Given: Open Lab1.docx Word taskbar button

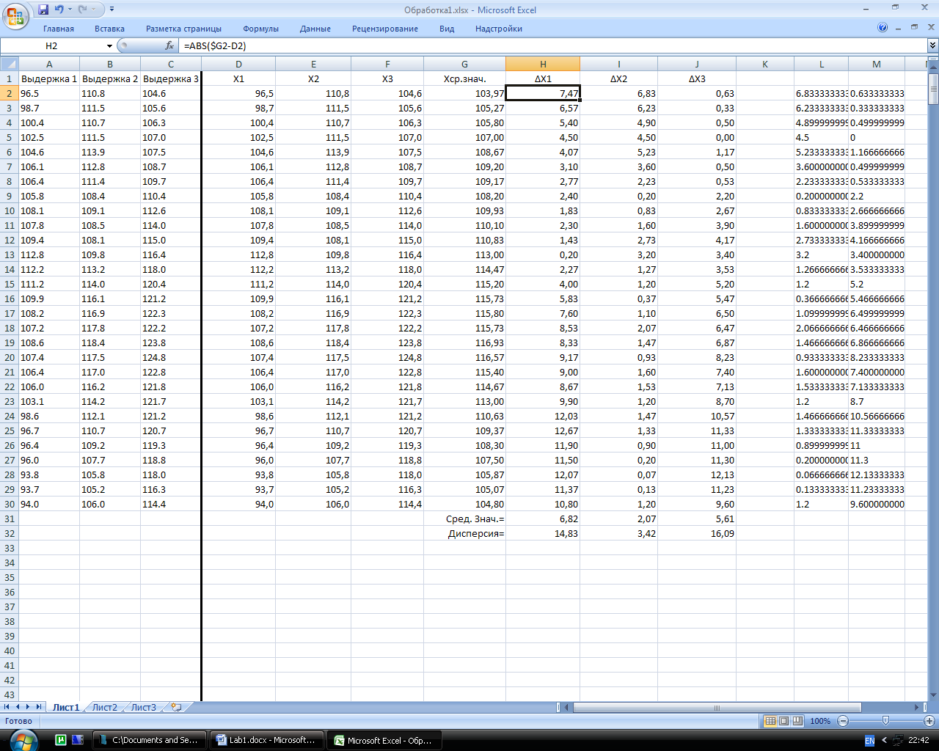Looking at the screenshot, I should (266, 740).
